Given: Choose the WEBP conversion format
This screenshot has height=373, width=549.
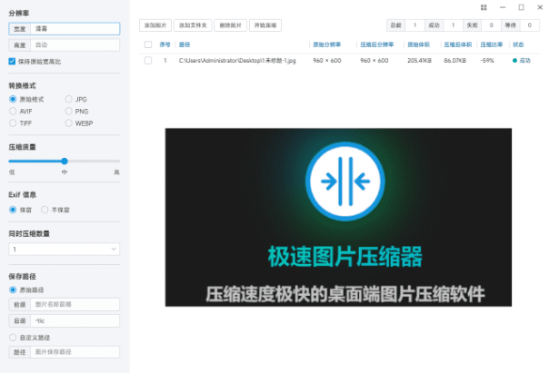Looking at the screenshot, I should click(x=69, y=122).
